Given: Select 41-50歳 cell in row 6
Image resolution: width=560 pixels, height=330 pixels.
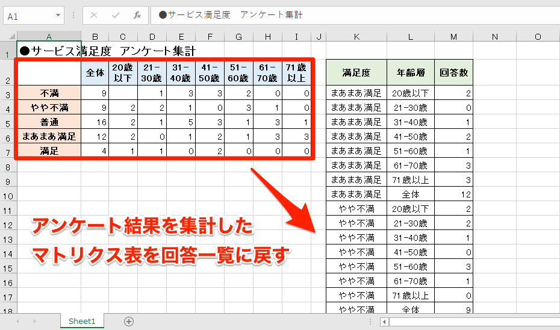Looking at the screenshot, I should point(411,137).
